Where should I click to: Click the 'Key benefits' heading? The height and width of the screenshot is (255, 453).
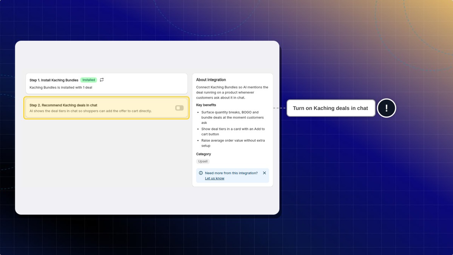pos(206,105)
